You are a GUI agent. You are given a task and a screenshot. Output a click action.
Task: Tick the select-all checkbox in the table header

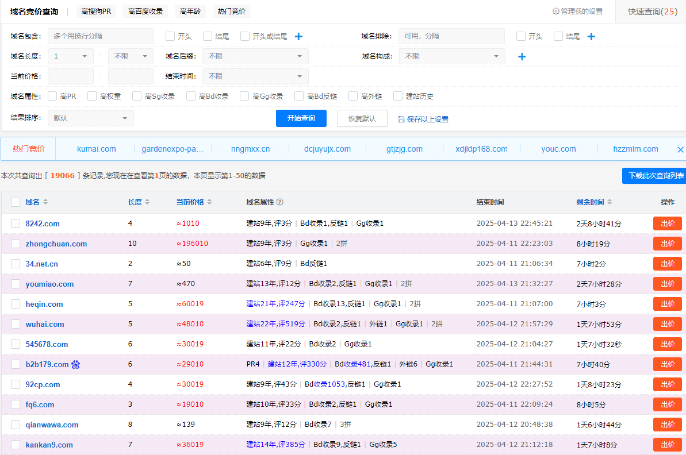coord(16,202)
